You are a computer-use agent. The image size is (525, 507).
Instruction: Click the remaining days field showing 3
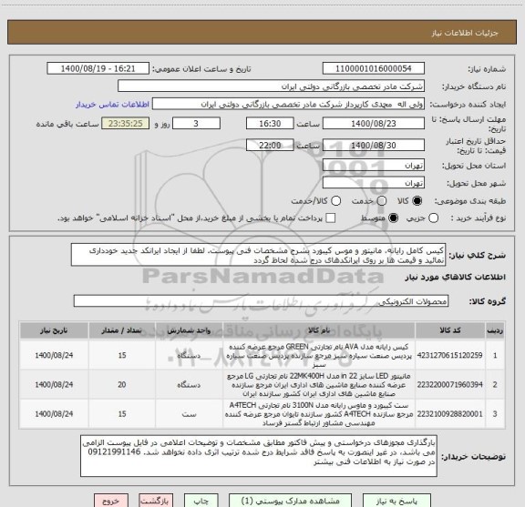196,124
